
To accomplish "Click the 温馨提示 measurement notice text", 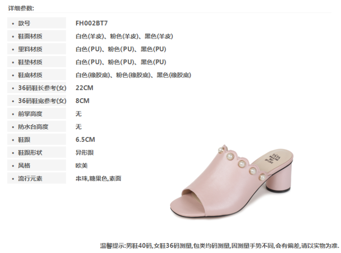I will 220,246.
